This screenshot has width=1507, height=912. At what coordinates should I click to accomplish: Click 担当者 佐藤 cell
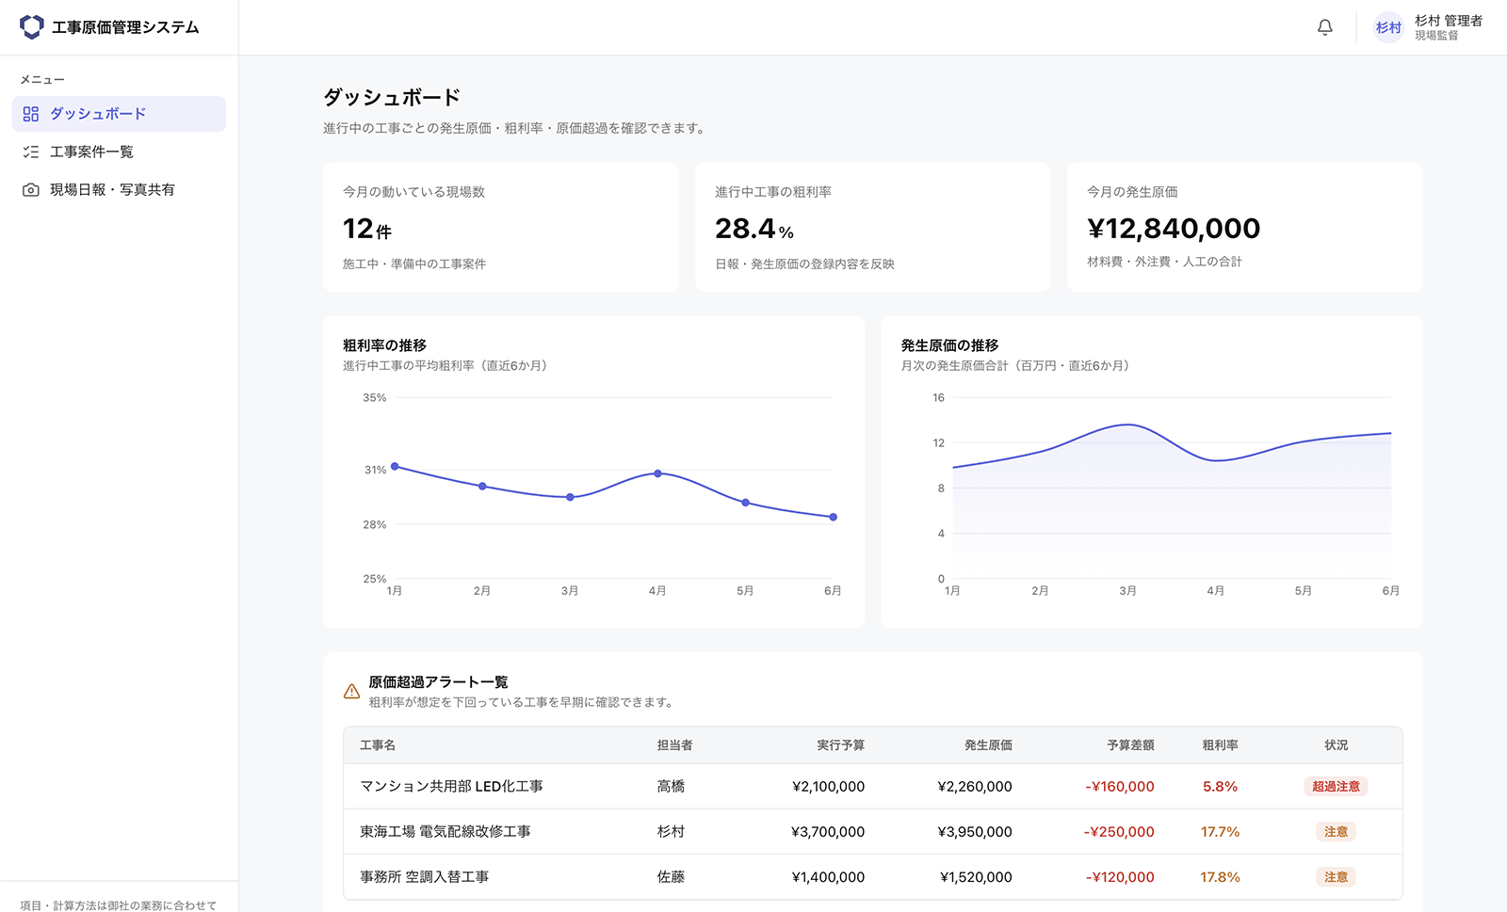pyautogui.click(x=671, y=876)
